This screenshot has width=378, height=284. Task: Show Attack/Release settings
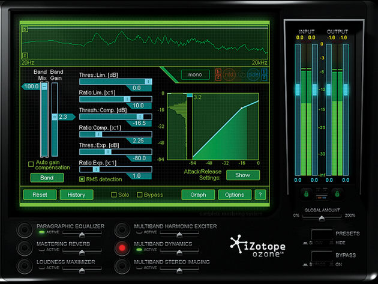point(243,175)
